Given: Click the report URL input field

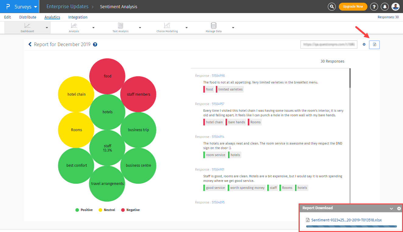Looking at the screenshot, I should point(329,45).
